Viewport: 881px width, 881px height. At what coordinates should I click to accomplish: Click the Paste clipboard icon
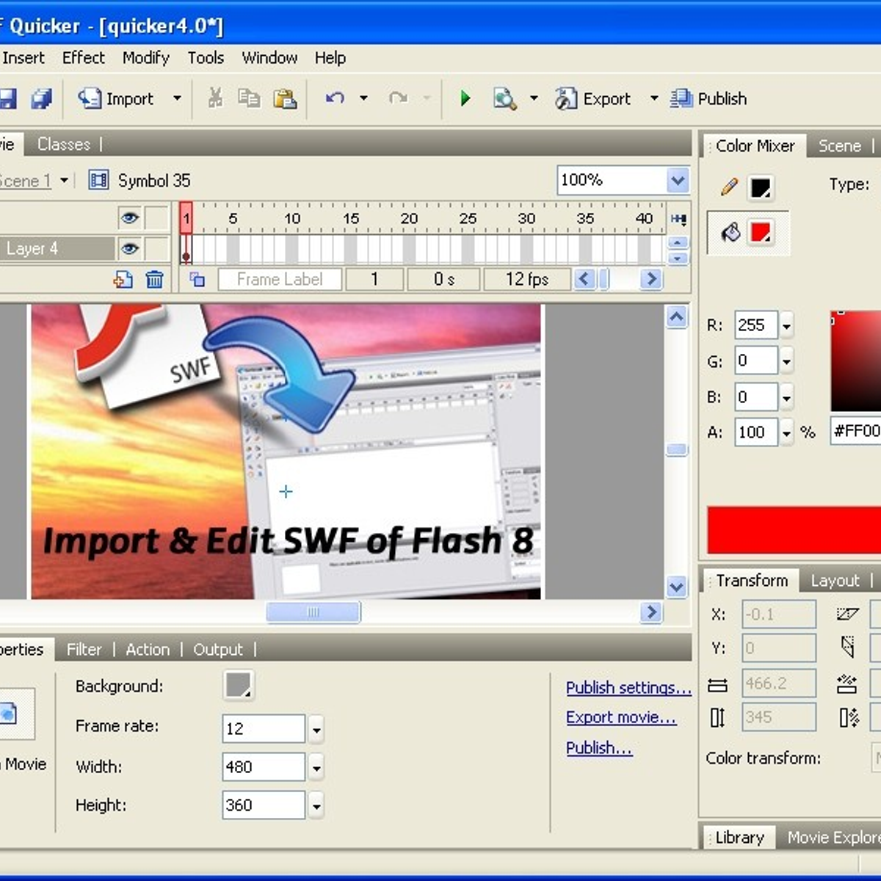tap(285, 98)
